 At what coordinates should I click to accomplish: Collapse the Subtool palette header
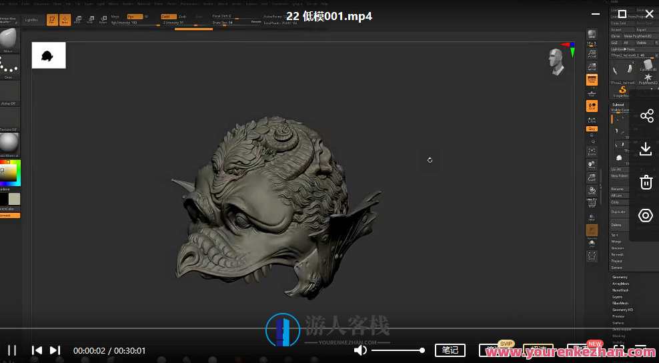pyautogui.click(x=618, y=104)
